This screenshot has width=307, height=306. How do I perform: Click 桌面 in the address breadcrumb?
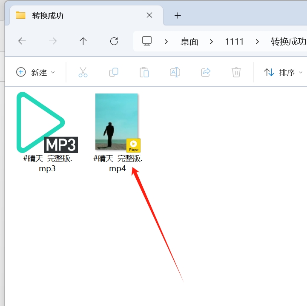[x=189, y=42]
